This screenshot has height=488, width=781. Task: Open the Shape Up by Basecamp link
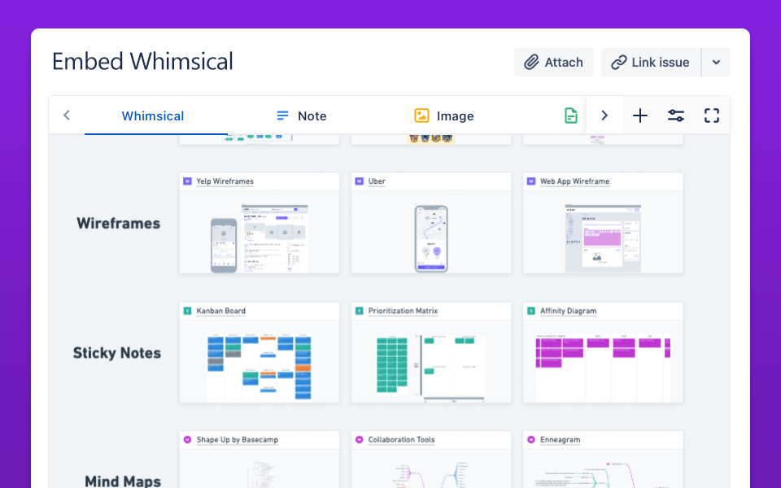coord(237,440)
